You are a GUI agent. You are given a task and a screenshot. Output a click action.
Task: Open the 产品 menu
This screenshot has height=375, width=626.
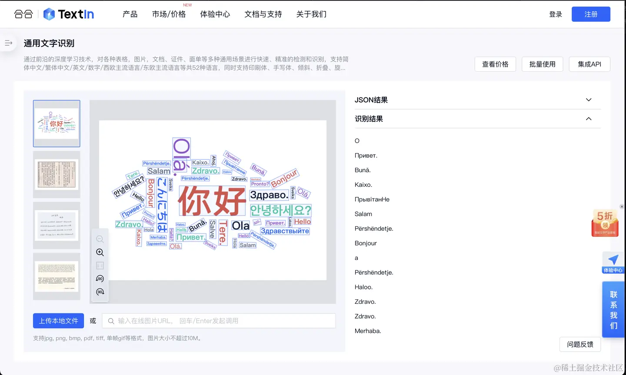(x=130, y=14)
